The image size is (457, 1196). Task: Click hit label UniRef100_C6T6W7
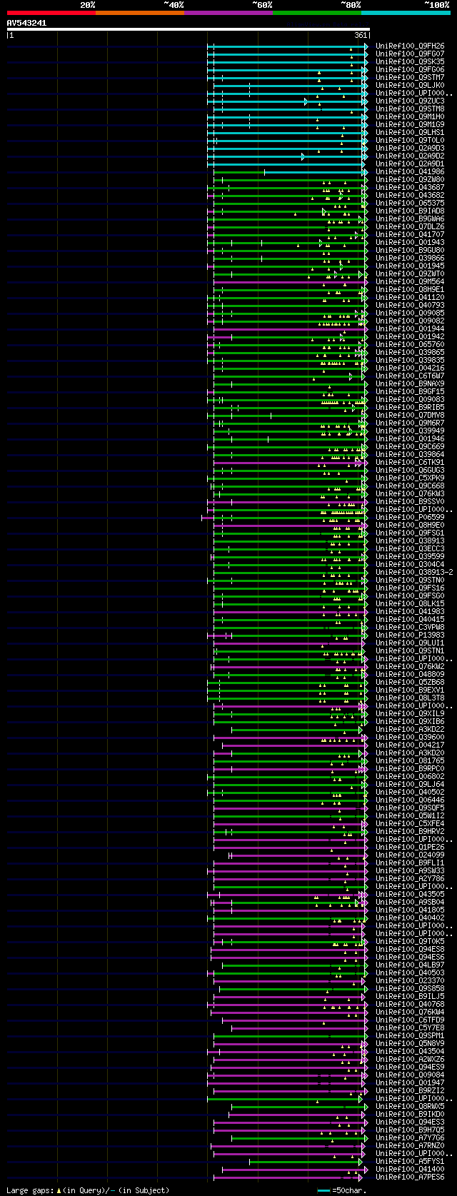[410, 376]
